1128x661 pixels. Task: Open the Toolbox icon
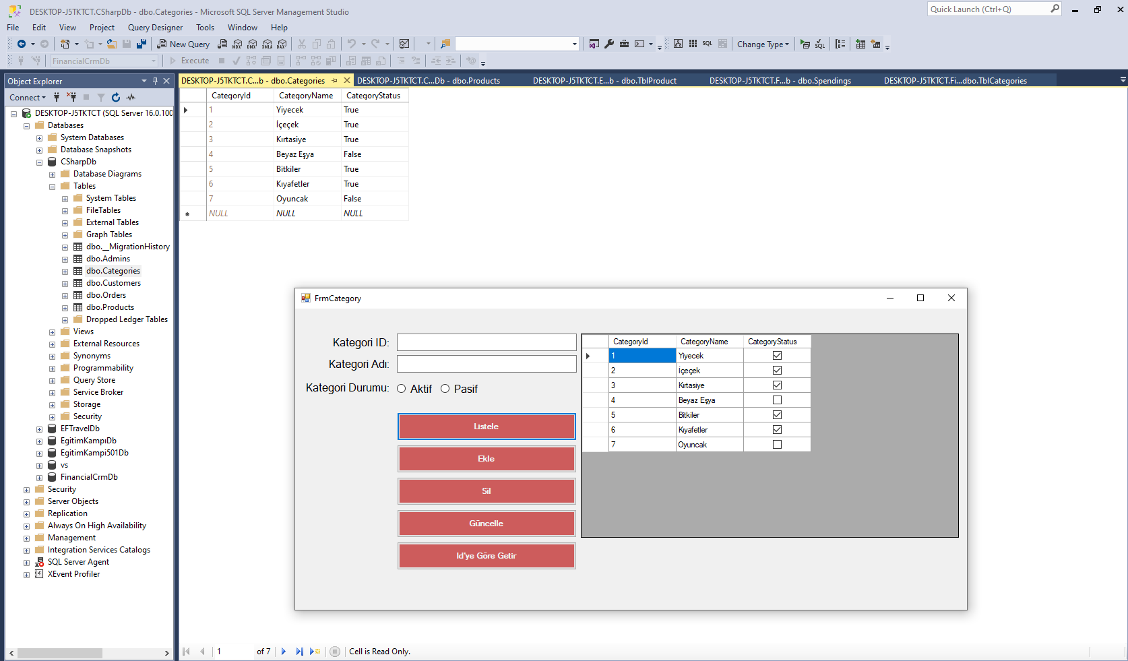click(x=624, y=44)
